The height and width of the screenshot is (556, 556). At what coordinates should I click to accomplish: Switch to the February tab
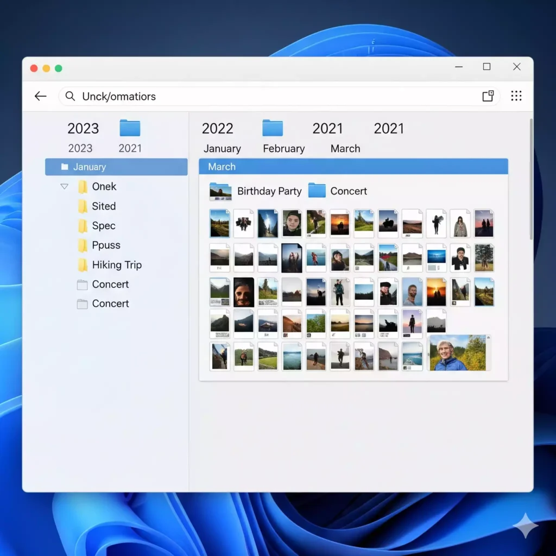point(283,149)
